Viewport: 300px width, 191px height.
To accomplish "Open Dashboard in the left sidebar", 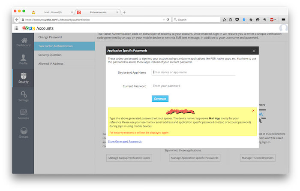I will pos(23,42).
